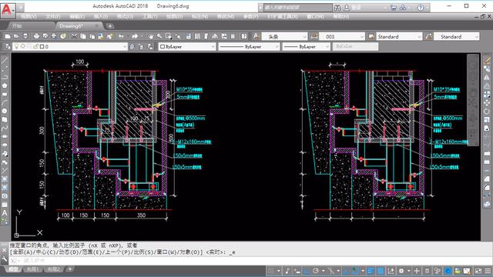Open the text style dropdown
This screenshot has height=277, width=493.
pyautogui.click(x=284, y=37)
